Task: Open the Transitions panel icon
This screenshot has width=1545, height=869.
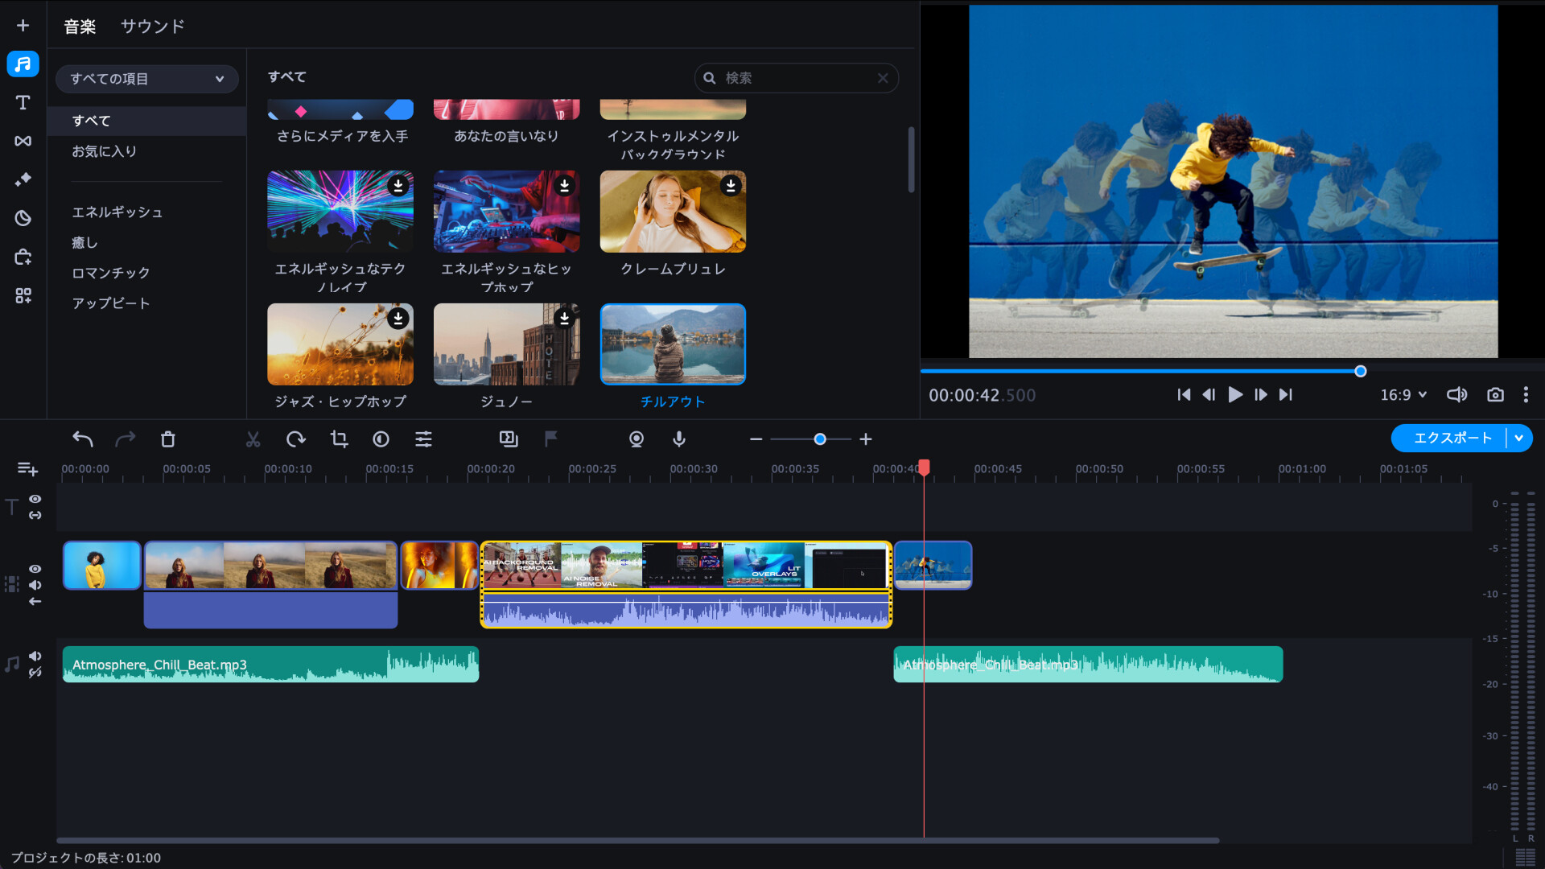Action: [23, 141]
